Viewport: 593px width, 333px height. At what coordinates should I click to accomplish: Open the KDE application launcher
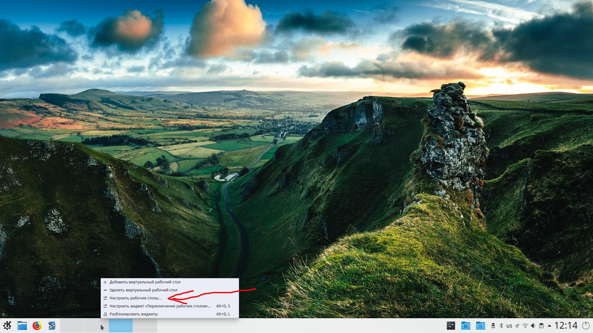click(x=7, y=326)
